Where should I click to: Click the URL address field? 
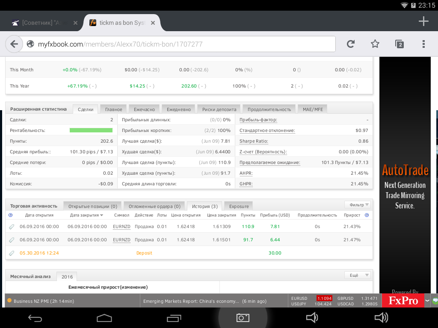coord(179,44)
